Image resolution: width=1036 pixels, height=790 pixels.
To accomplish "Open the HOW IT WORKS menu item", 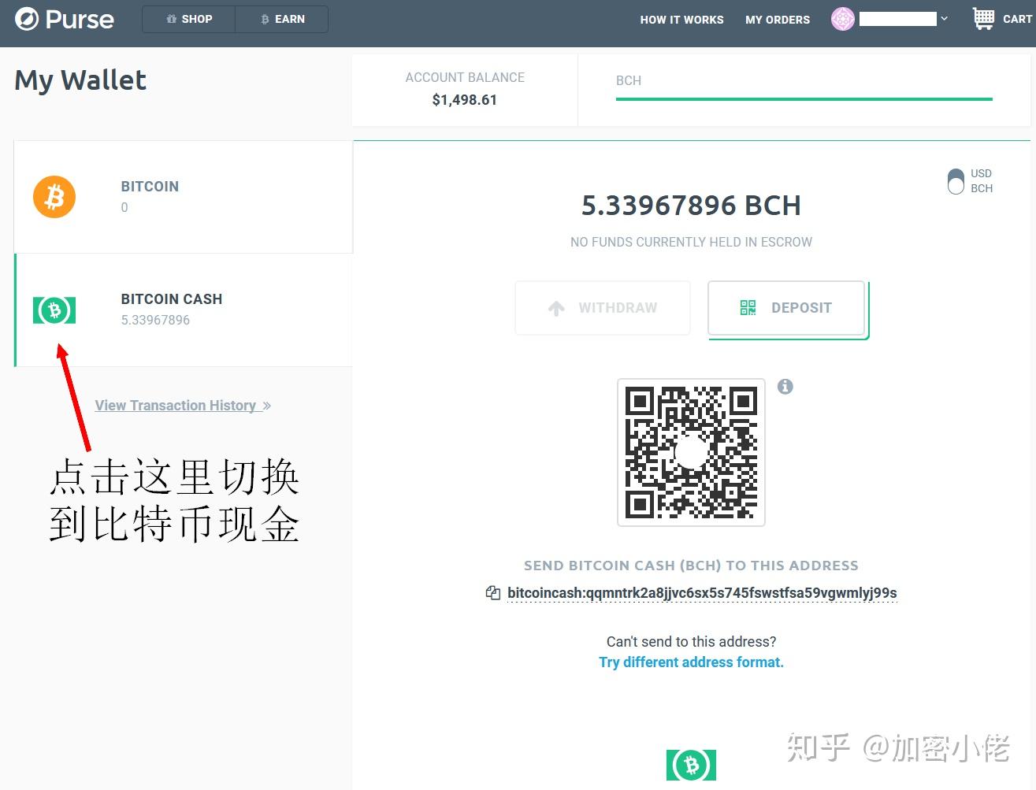I will (681, 20).
